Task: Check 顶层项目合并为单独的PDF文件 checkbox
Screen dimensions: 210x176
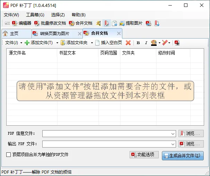Action: [x=9, y=155]
